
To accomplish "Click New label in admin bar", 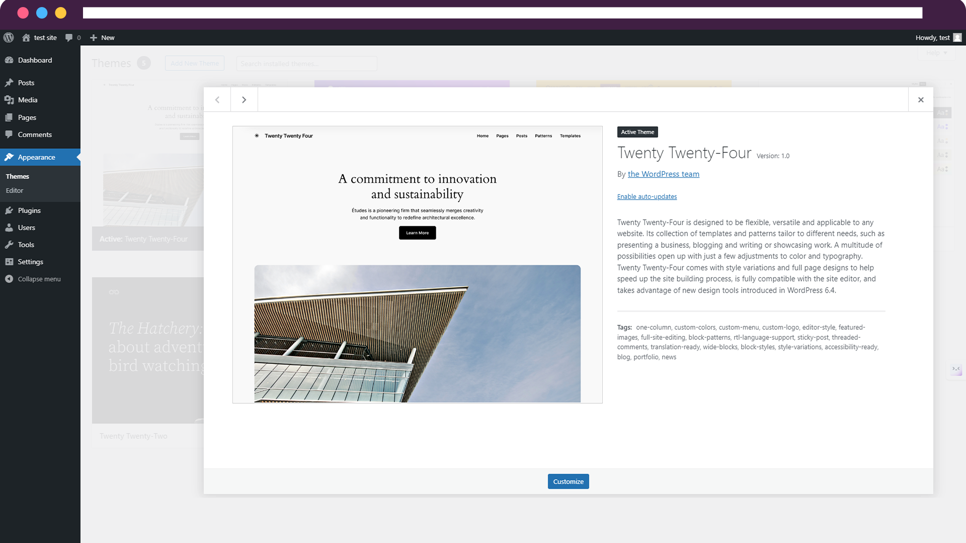I will 108,38.
